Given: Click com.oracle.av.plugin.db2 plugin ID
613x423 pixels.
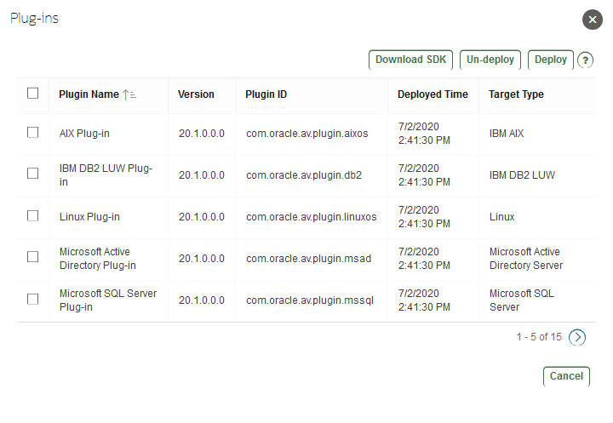Looking at the screenshot, I should 304,175.
